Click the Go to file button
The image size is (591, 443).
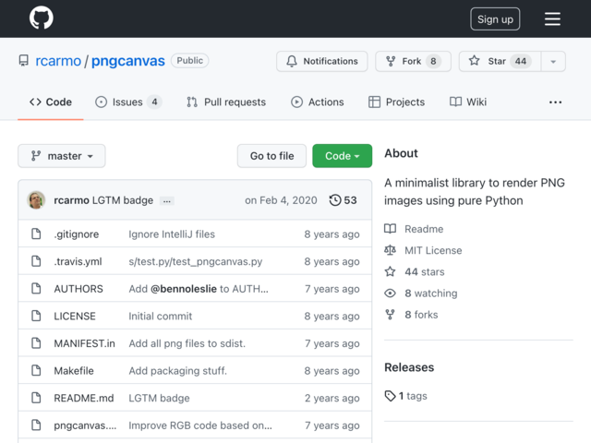click(x=271, y=156)
